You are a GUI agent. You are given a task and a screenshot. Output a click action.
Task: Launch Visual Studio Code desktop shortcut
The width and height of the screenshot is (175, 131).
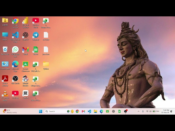tap(15, 37)
